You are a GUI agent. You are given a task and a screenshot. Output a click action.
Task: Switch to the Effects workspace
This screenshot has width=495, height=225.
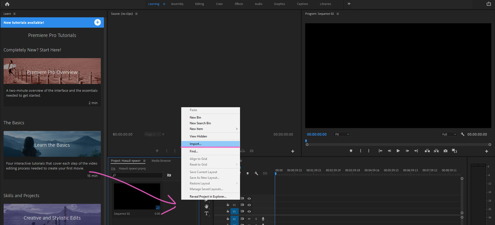[239, 4]
